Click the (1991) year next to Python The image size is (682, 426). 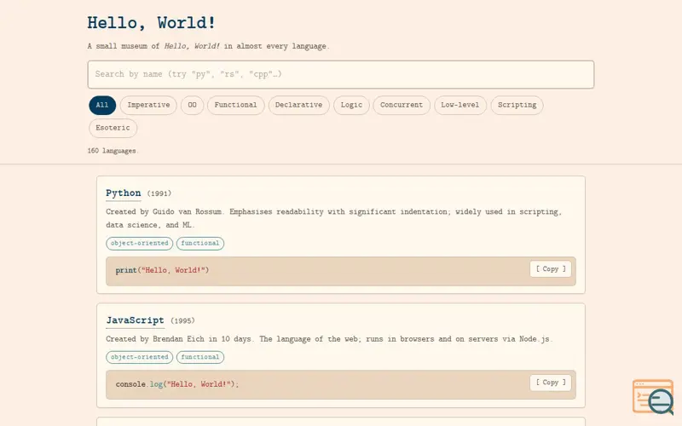coord(159,193)
